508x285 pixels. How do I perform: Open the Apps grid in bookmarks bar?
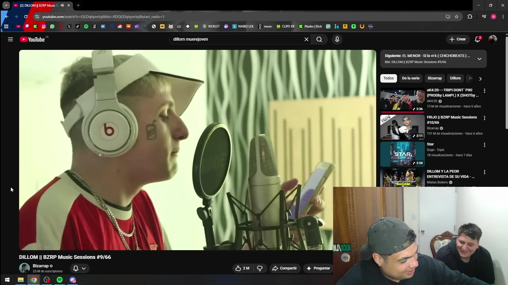click(6, 27)
